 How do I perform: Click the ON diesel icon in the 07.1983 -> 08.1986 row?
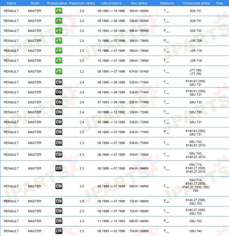click(x=59, y=102)
